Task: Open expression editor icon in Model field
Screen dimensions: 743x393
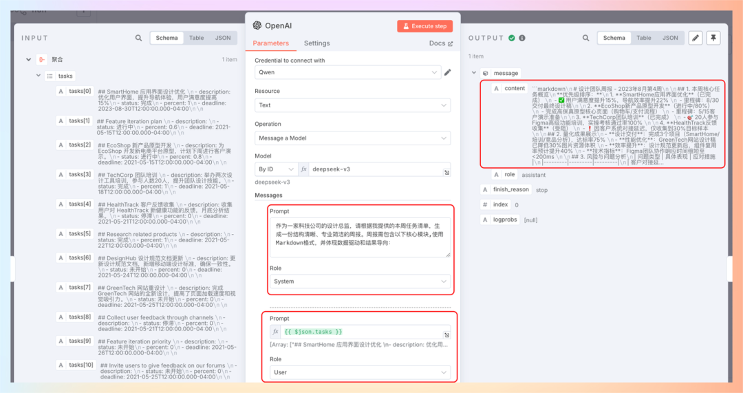Action: (x=446, y=173)
